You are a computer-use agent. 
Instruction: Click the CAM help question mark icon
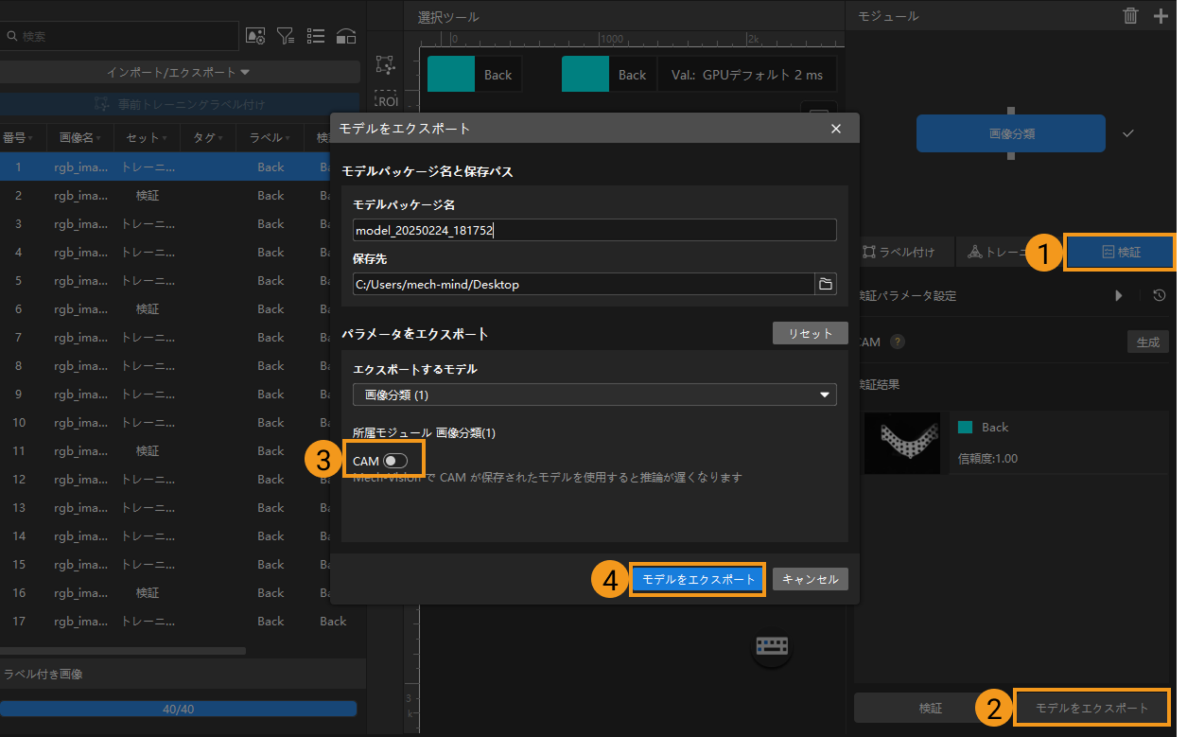point(898,342)
